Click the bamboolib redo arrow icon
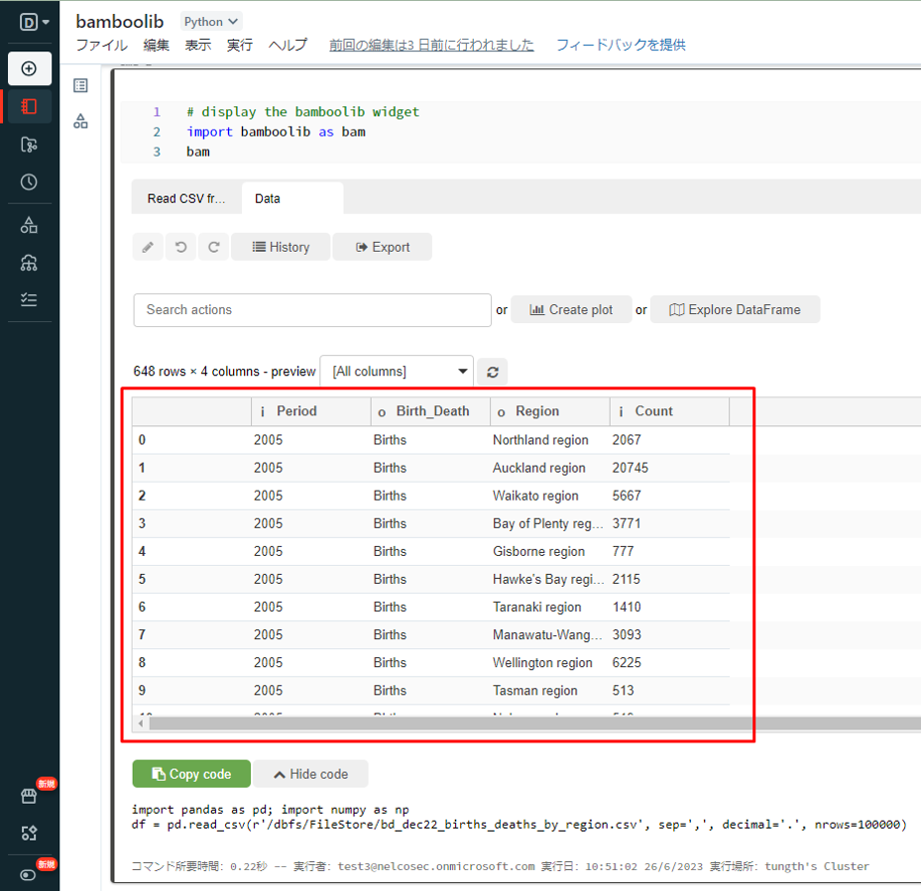Viewport: 921px width, 891px height. pyautogui.click(x=213, y=247)
